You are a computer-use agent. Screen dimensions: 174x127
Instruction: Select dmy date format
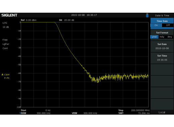(170, 37)
